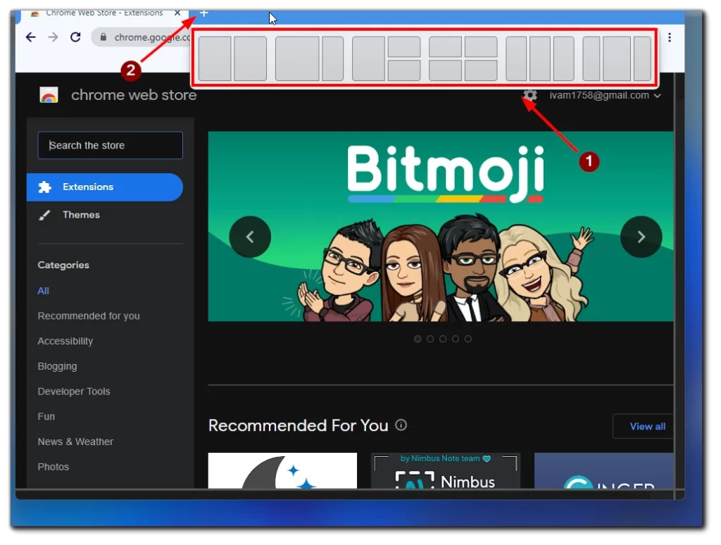Browse the Developer Tools category
This screenshot has width=721, height=545.
(74, 391)
